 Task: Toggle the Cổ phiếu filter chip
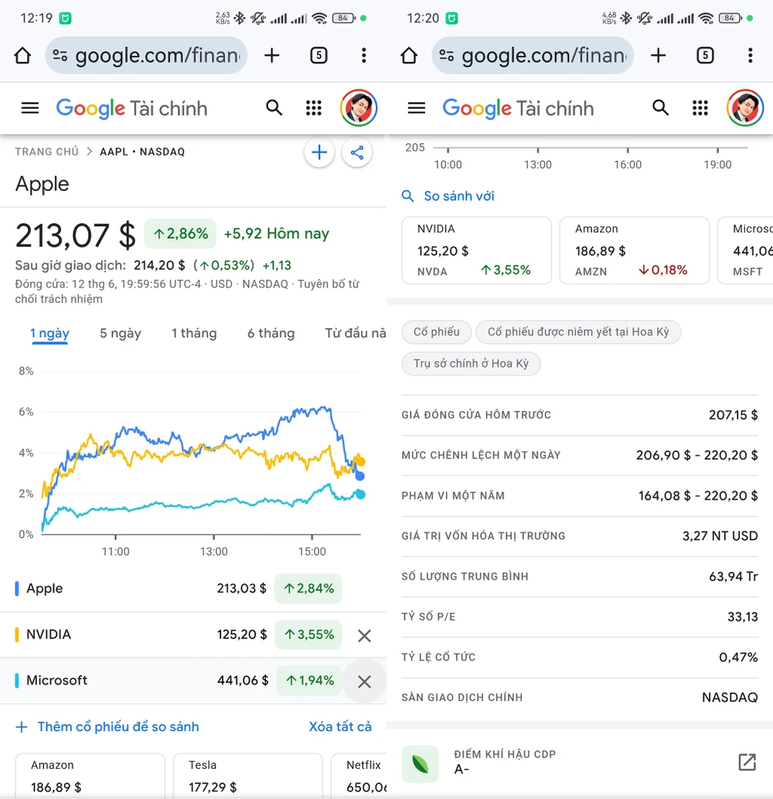coord(436,331)
